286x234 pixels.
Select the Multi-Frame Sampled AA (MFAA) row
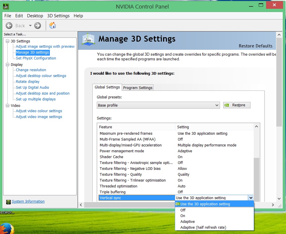[x=176, y=139]
